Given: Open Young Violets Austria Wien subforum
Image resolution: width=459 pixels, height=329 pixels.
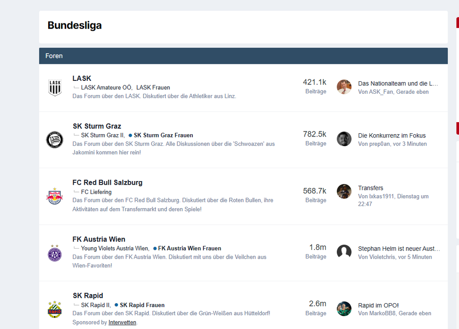Looking at the screenshot, I should point(115,249).
